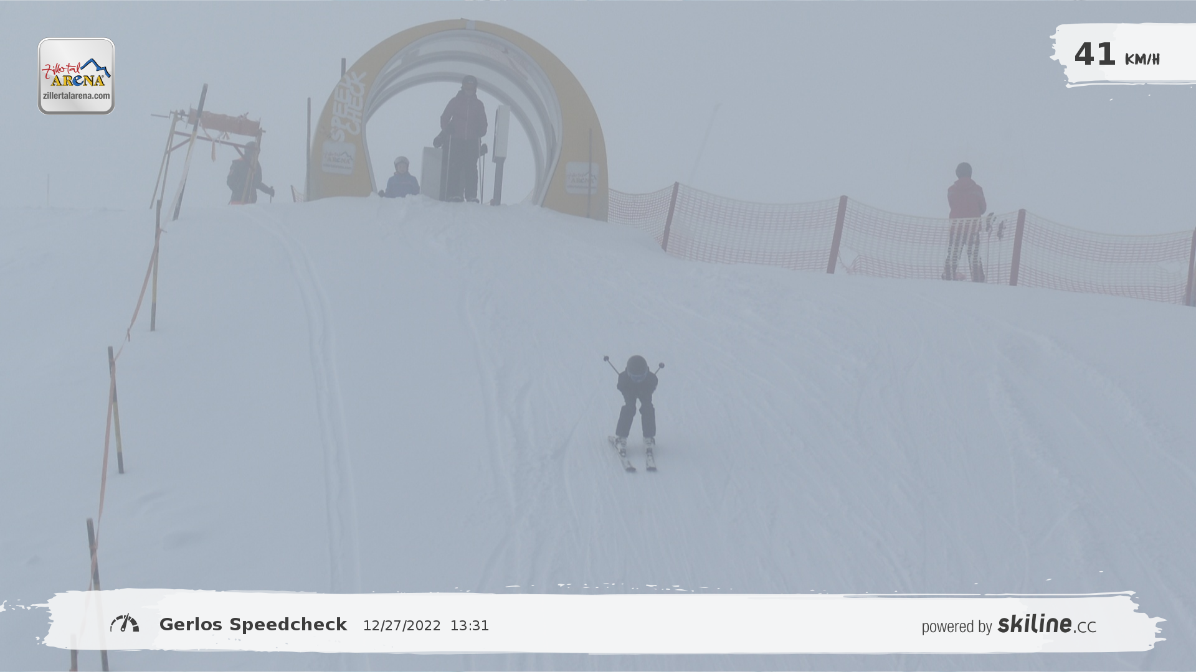1196x672 pixels.
Task: Click Arena logo on arch's left side
Action: [338, 159]
